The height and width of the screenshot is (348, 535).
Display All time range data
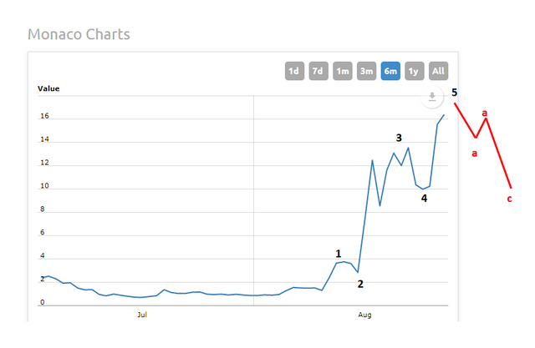pyautogui.click(x=438, y=72)
